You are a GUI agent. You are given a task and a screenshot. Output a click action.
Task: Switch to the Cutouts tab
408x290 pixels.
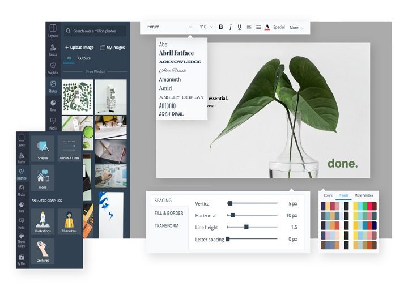(84, 58)
